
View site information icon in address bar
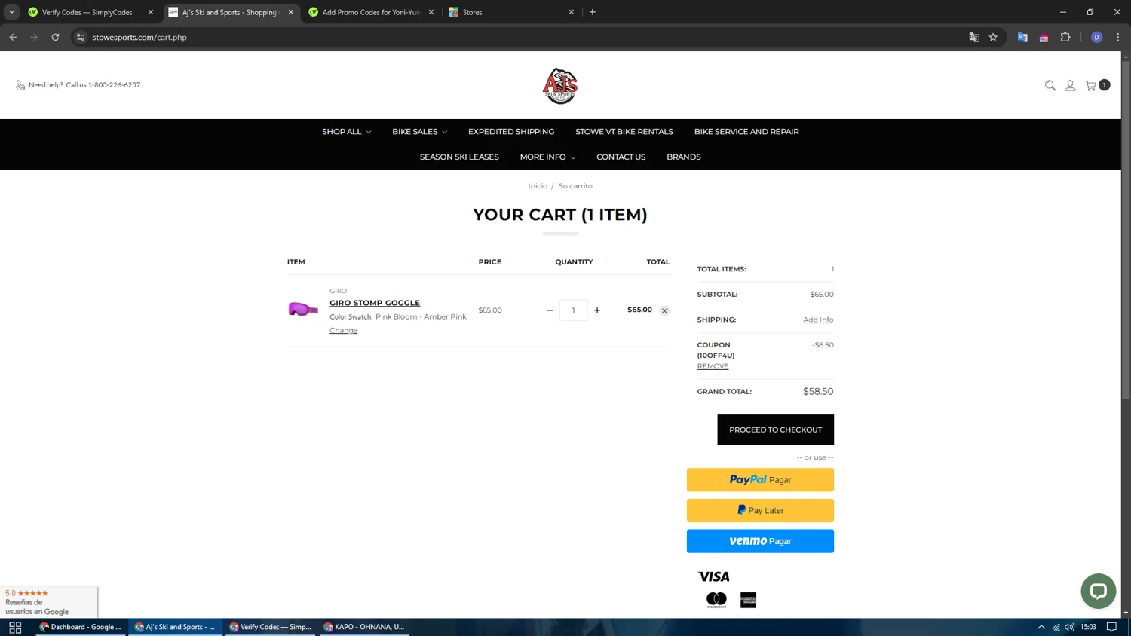(81, 37)
